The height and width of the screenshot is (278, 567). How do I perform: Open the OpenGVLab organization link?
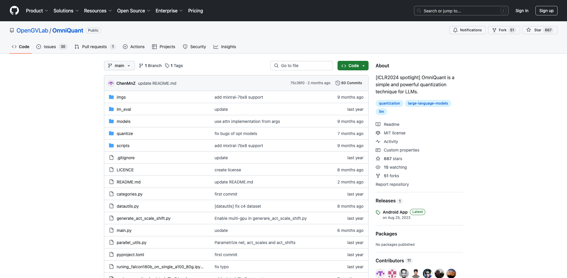32,30
